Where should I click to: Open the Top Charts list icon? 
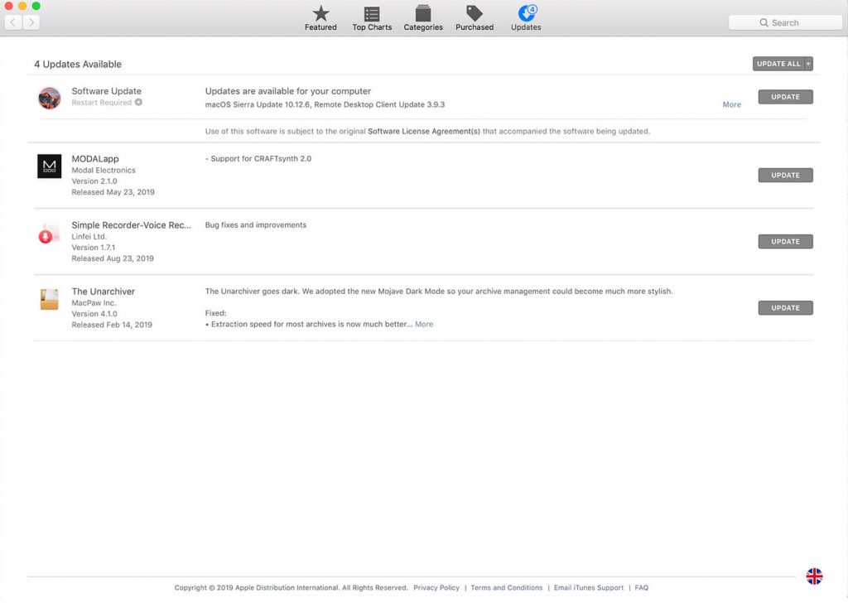point(372,14)
